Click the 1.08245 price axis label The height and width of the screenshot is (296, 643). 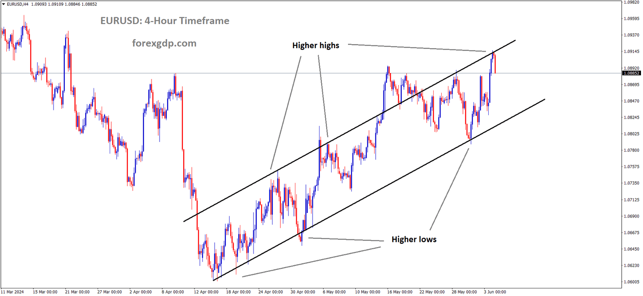point(631,118)
